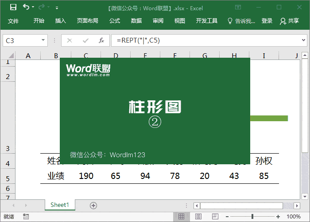Click the 登录 sign-in link

point(267,20)
